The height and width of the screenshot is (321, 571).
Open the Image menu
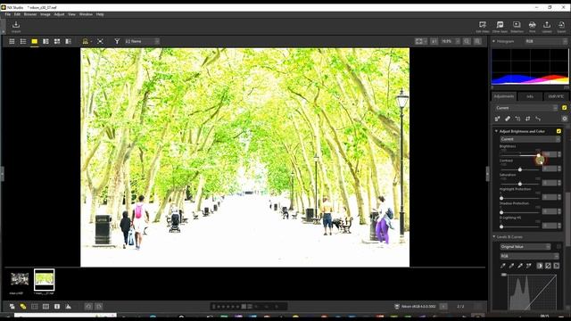[x=46, y=14]
